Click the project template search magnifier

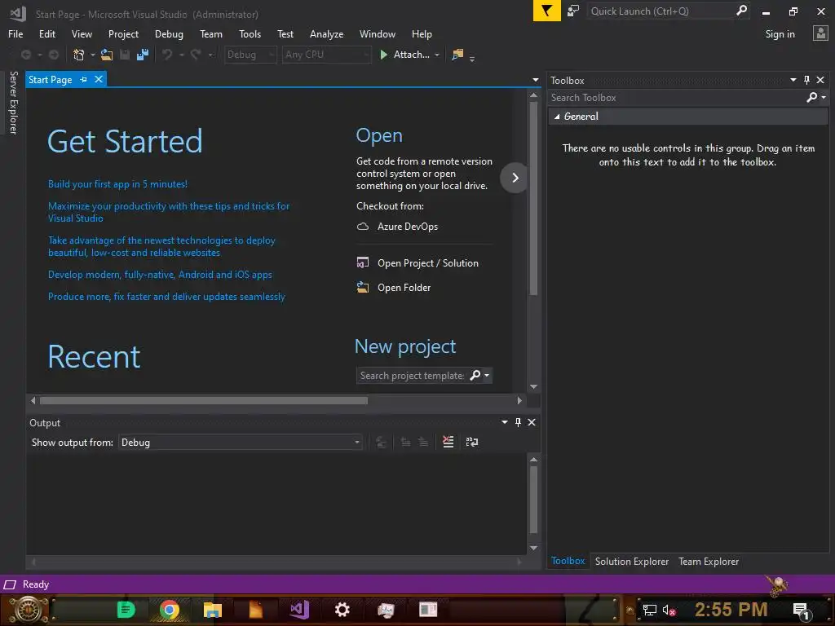[475, 375]
